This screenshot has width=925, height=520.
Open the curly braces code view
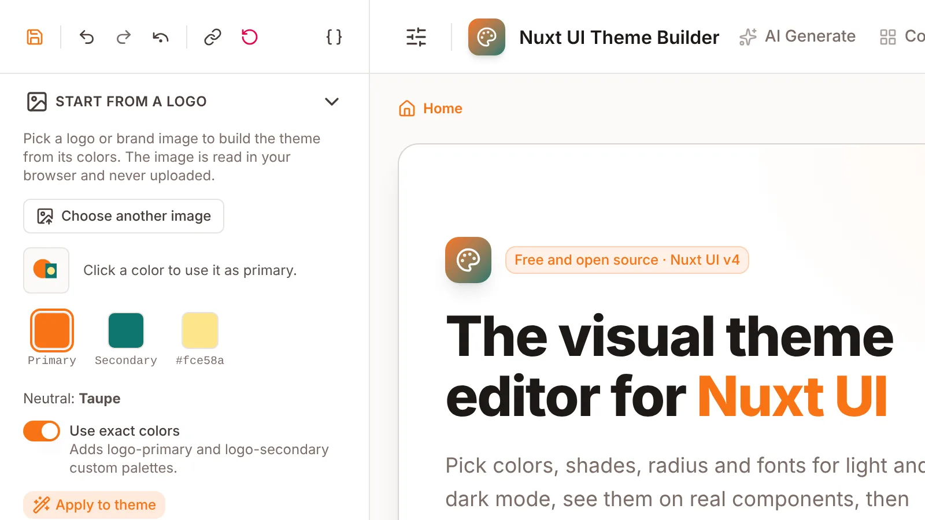(334, 37)
